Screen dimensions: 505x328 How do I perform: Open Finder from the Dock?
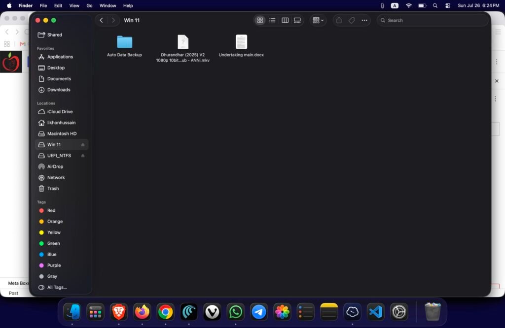pyautogui.click(x=72, y=312)
